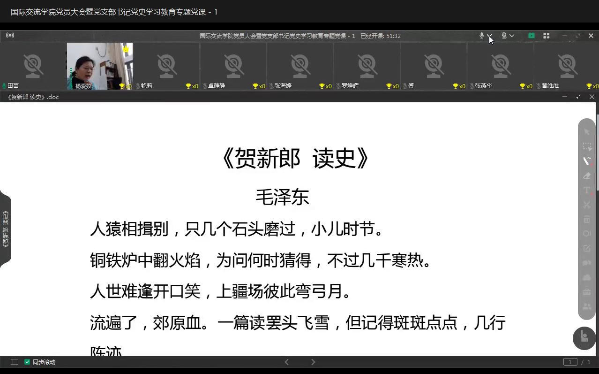
Task: Toggle the camera on or off
Action: 504,36
